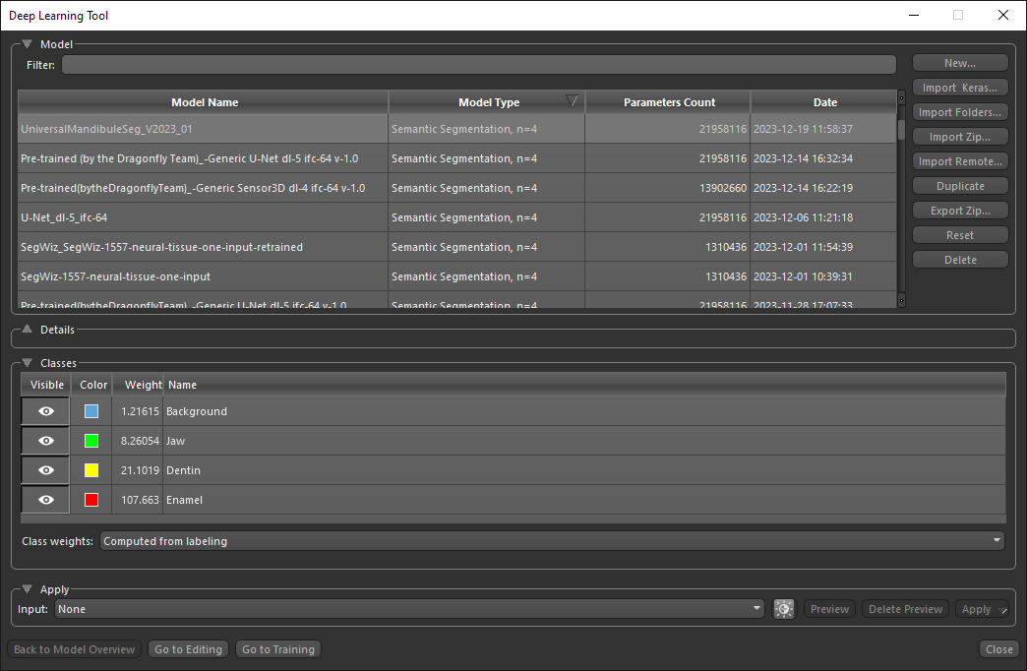The height and width of the screenshot is (671, 1027).
Task: Hide the Background class visibility eye
Action: pyautogui.click(x=45, y=411)
